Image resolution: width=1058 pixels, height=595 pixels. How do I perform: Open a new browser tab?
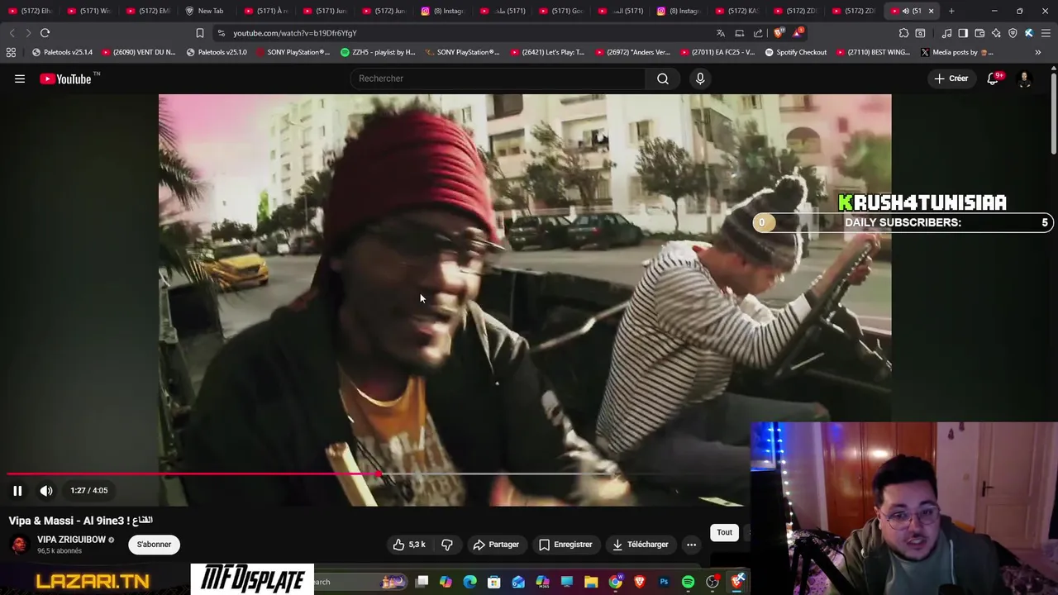(951, 11)
